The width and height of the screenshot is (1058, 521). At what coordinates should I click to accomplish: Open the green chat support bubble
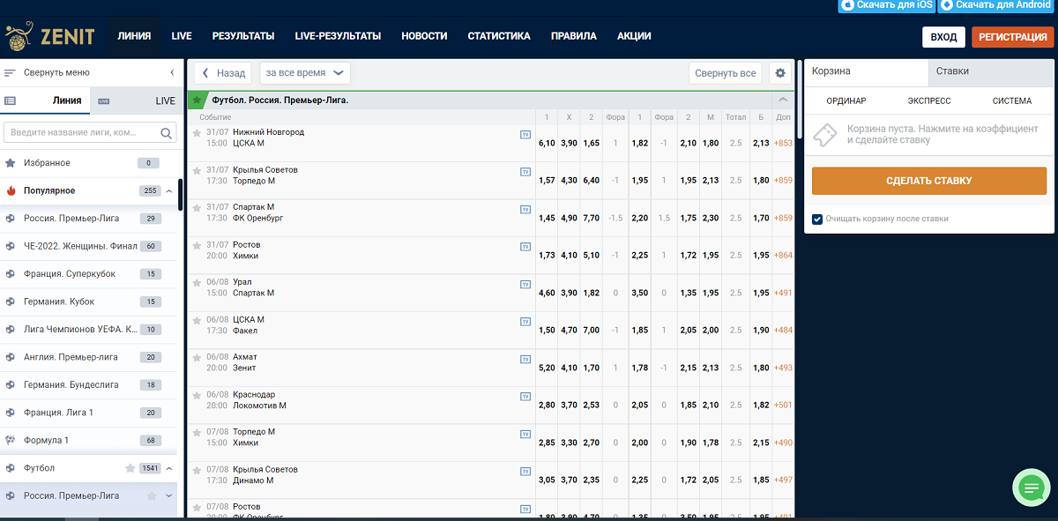(1029, 487)
